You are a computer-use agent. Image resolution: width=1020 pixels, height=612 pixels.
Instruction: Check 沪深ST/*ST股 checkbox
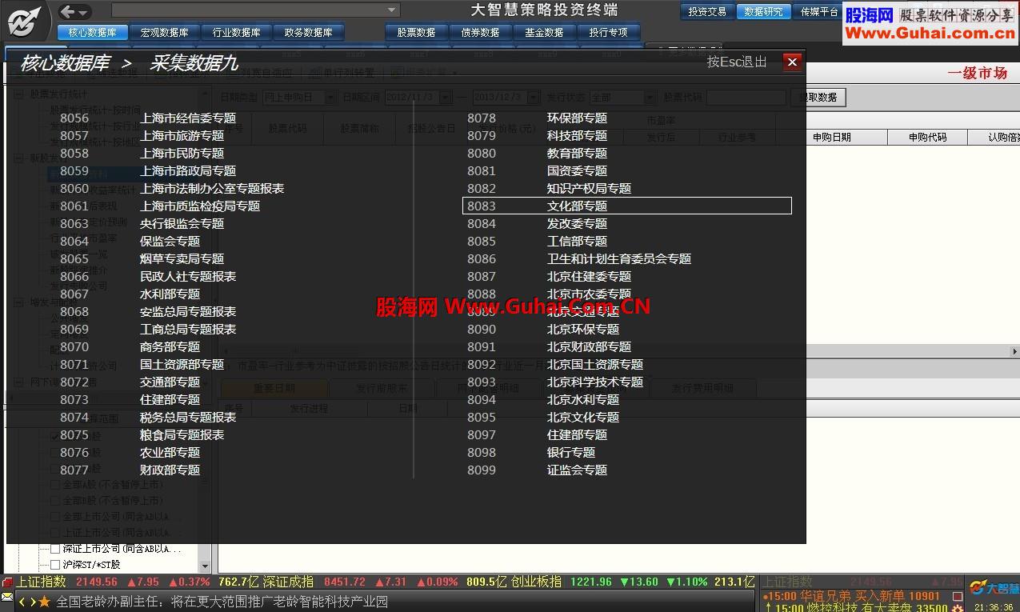(x=55, y=565)
